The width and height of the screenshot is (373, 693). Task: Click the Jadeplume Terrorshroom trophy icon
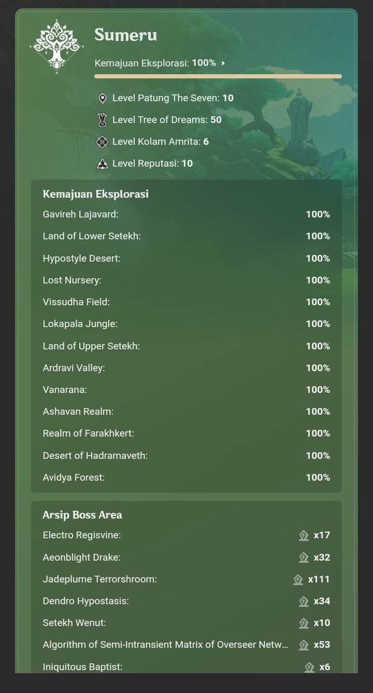click(298, 579)
